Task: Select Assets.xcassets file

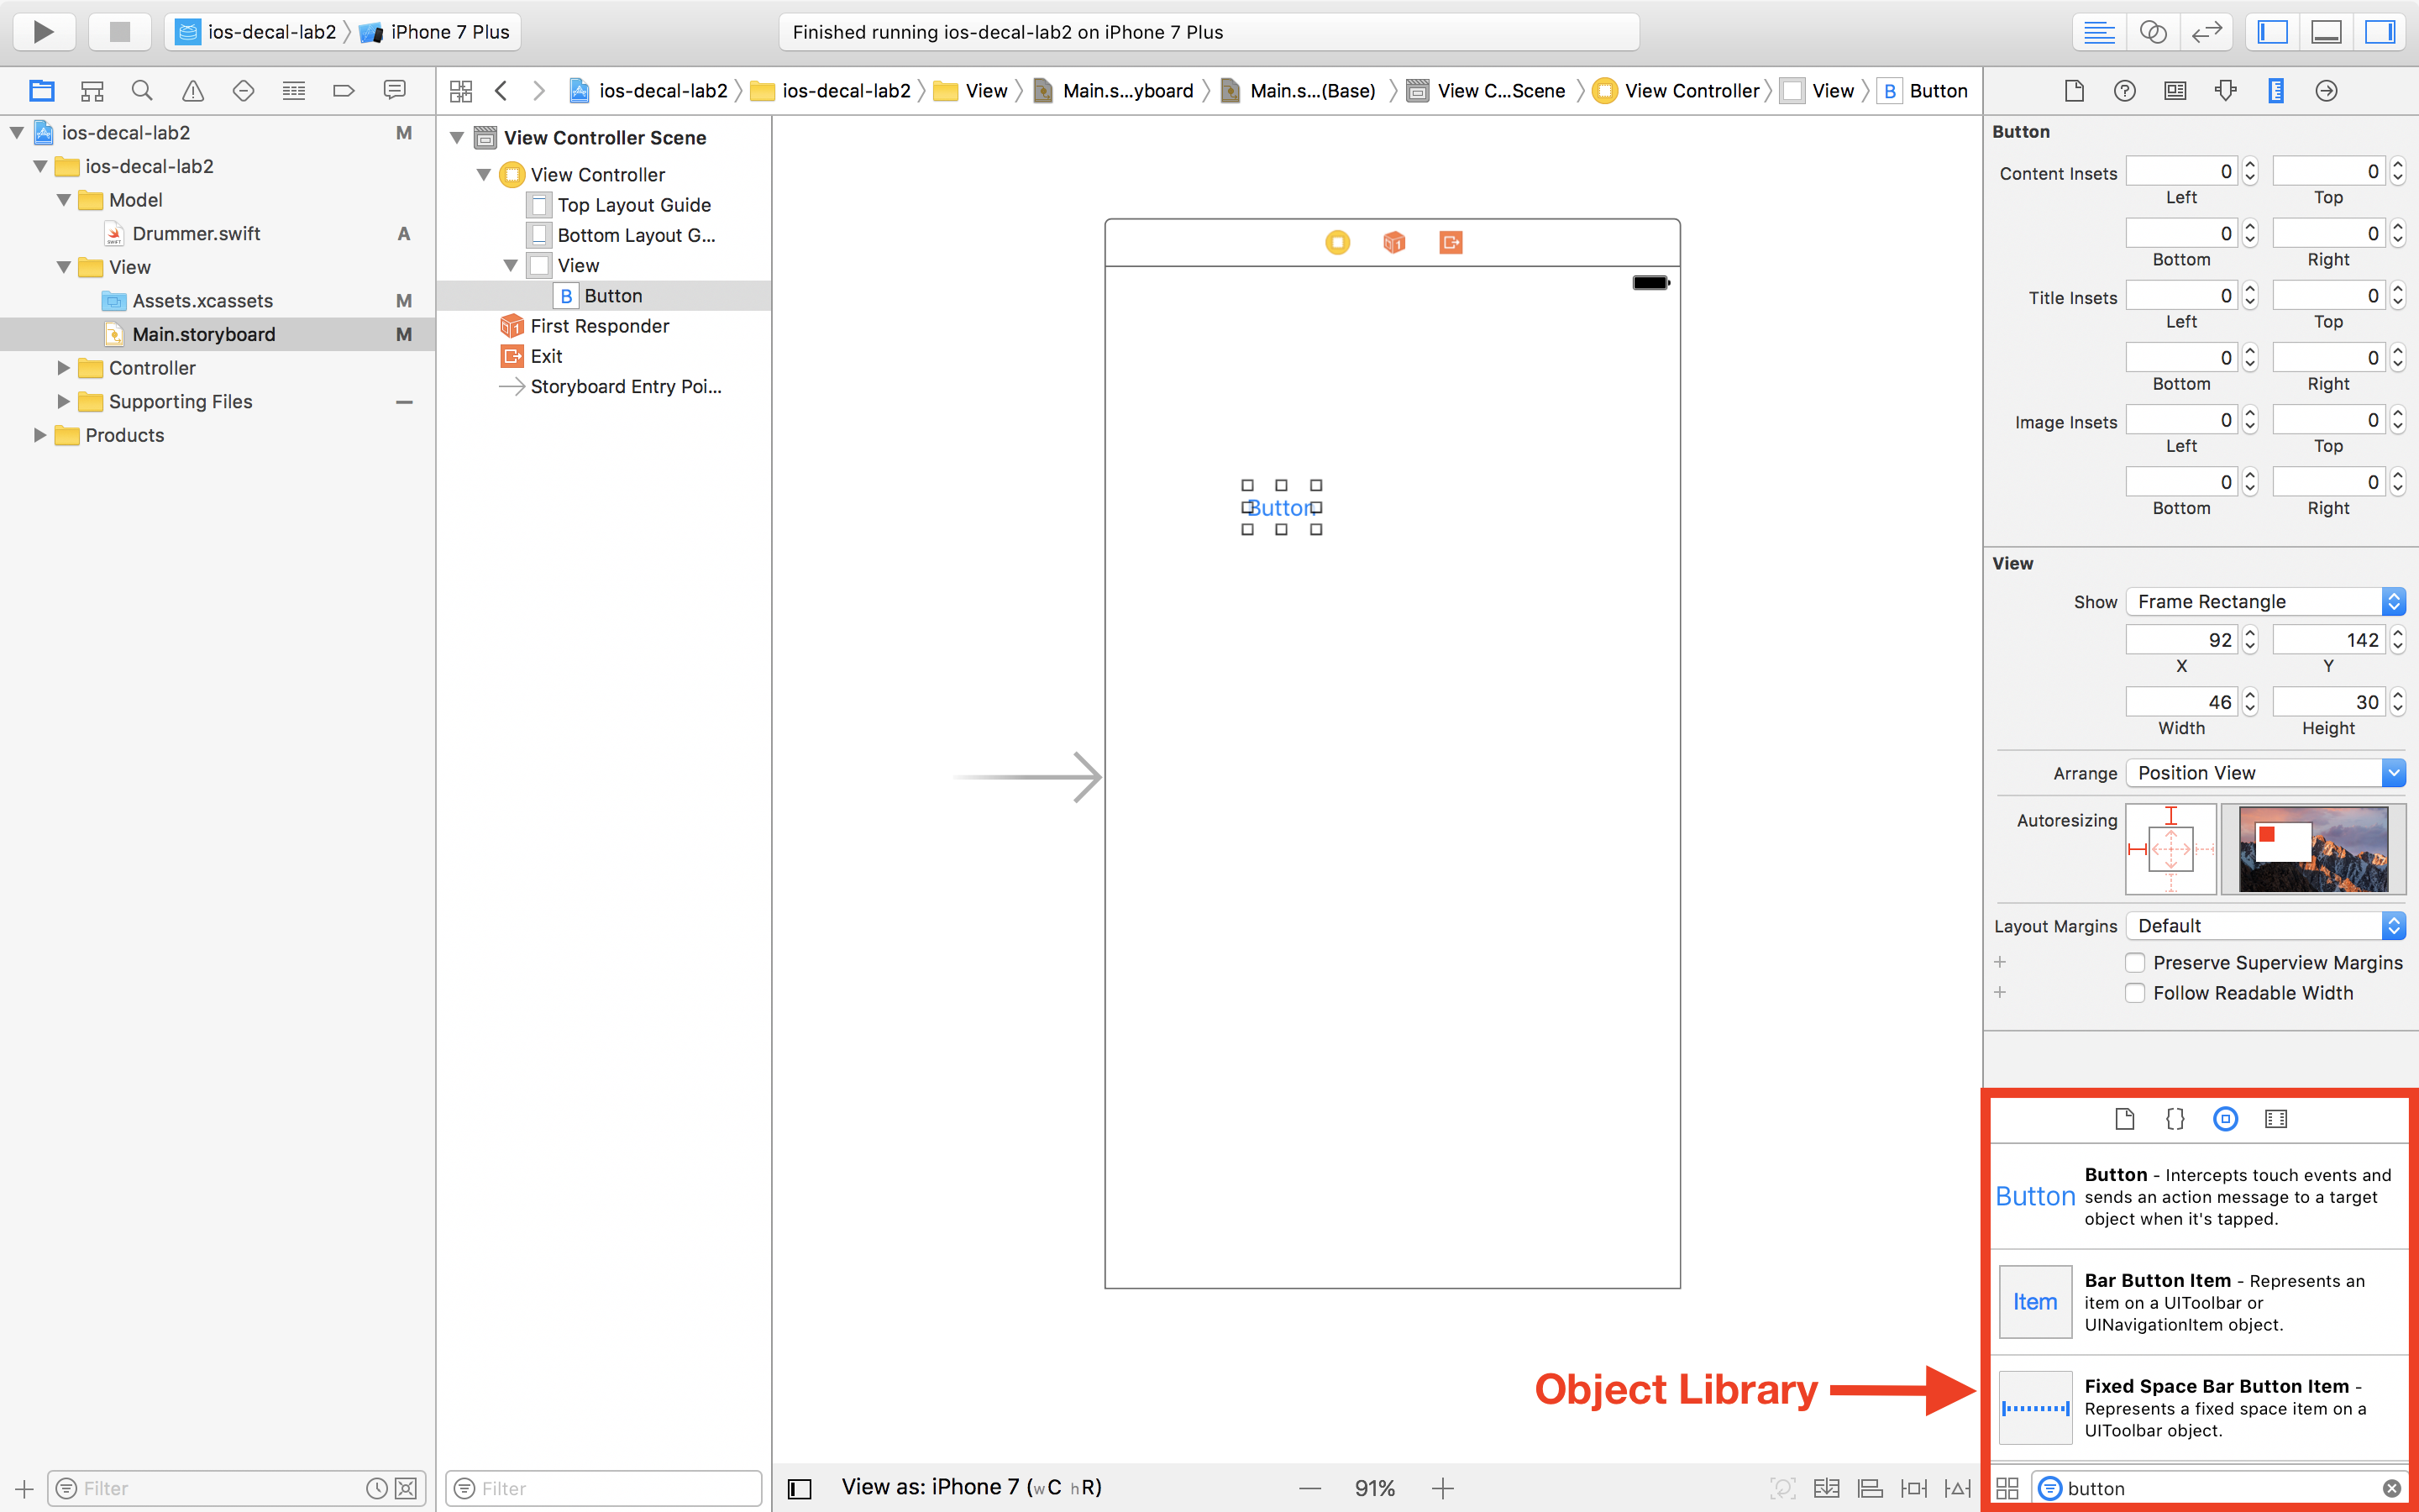Action: pyautogui.click(x=202, y=300)
